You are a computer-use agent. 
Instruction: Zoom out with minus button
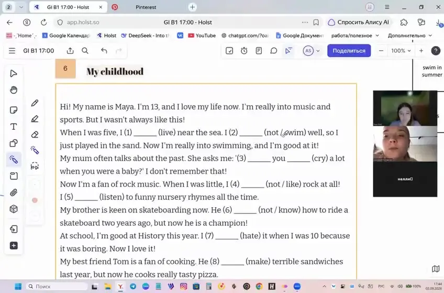click(381, 51)
